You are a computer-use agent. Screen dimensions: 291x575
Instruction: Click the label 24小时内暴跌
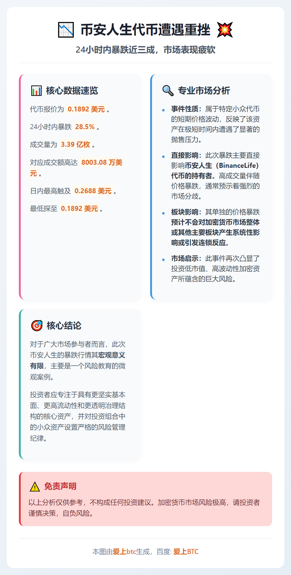pyautogui.click(x=51, y=127)
